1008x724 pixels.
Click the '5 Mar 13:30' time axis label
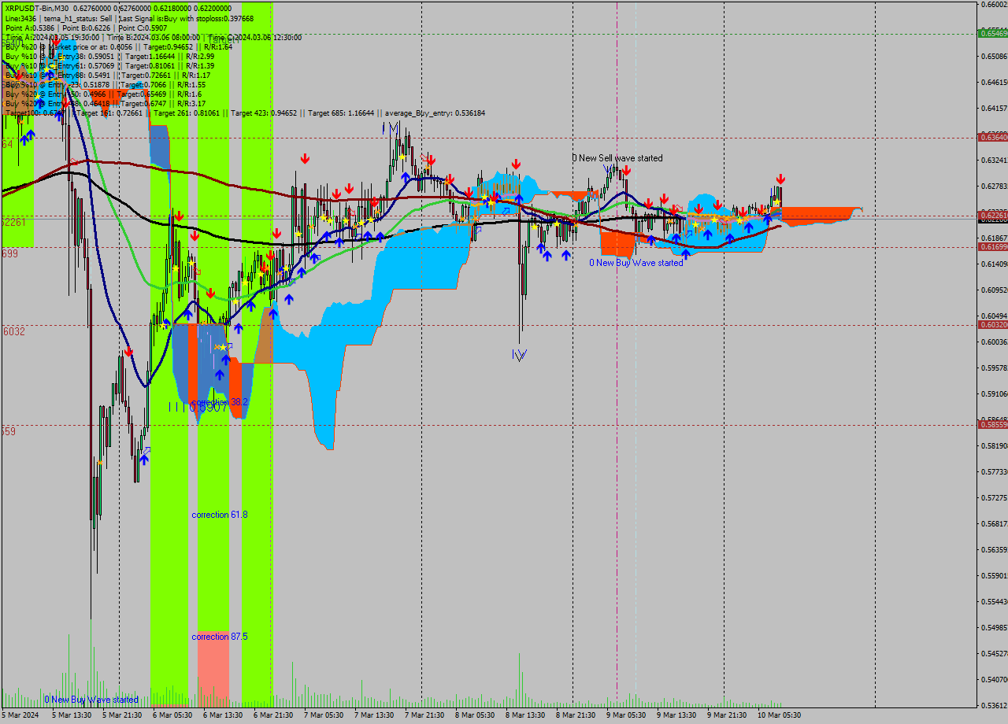pyautogui.click(x=72, y=715)
